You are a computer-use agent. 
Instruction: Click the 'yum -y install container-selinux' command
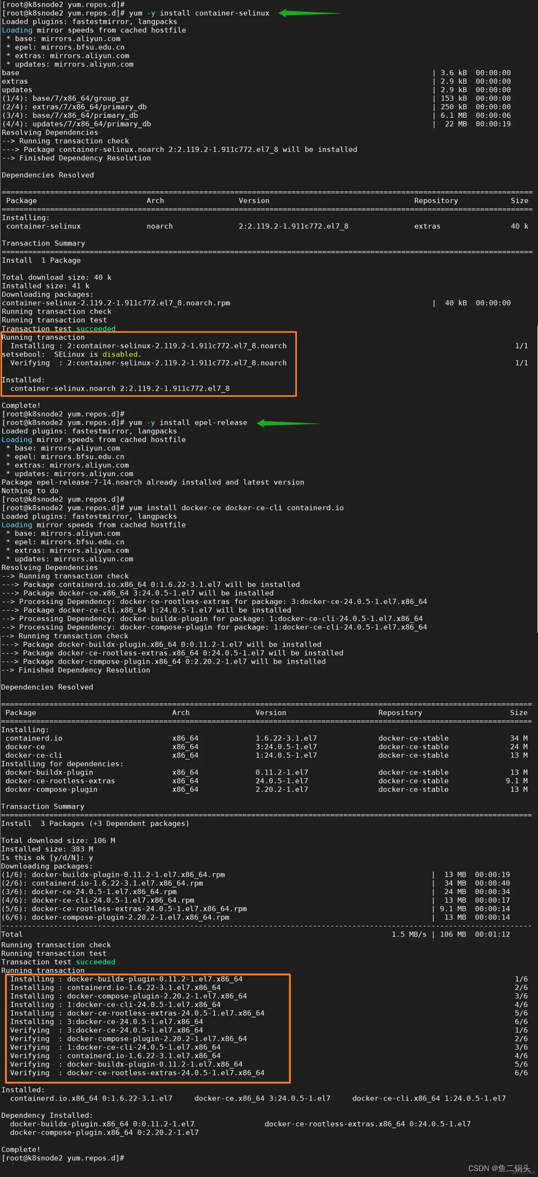(x=199, y=13)
